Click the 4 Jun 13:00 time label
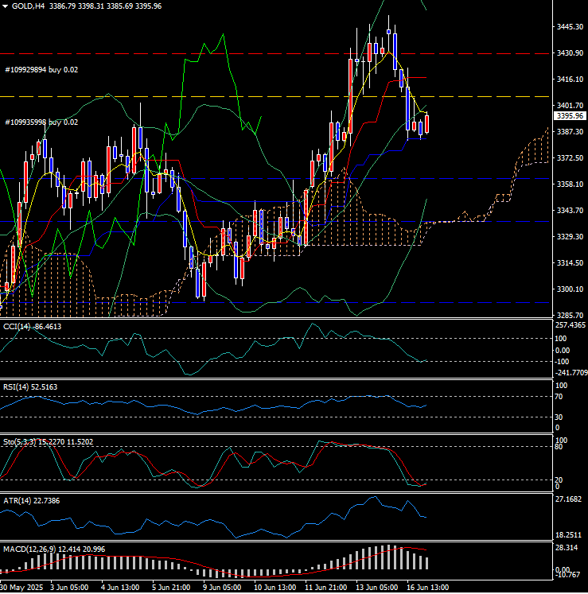The width and height of the screenshot is (588, 594). click(120, 587)
